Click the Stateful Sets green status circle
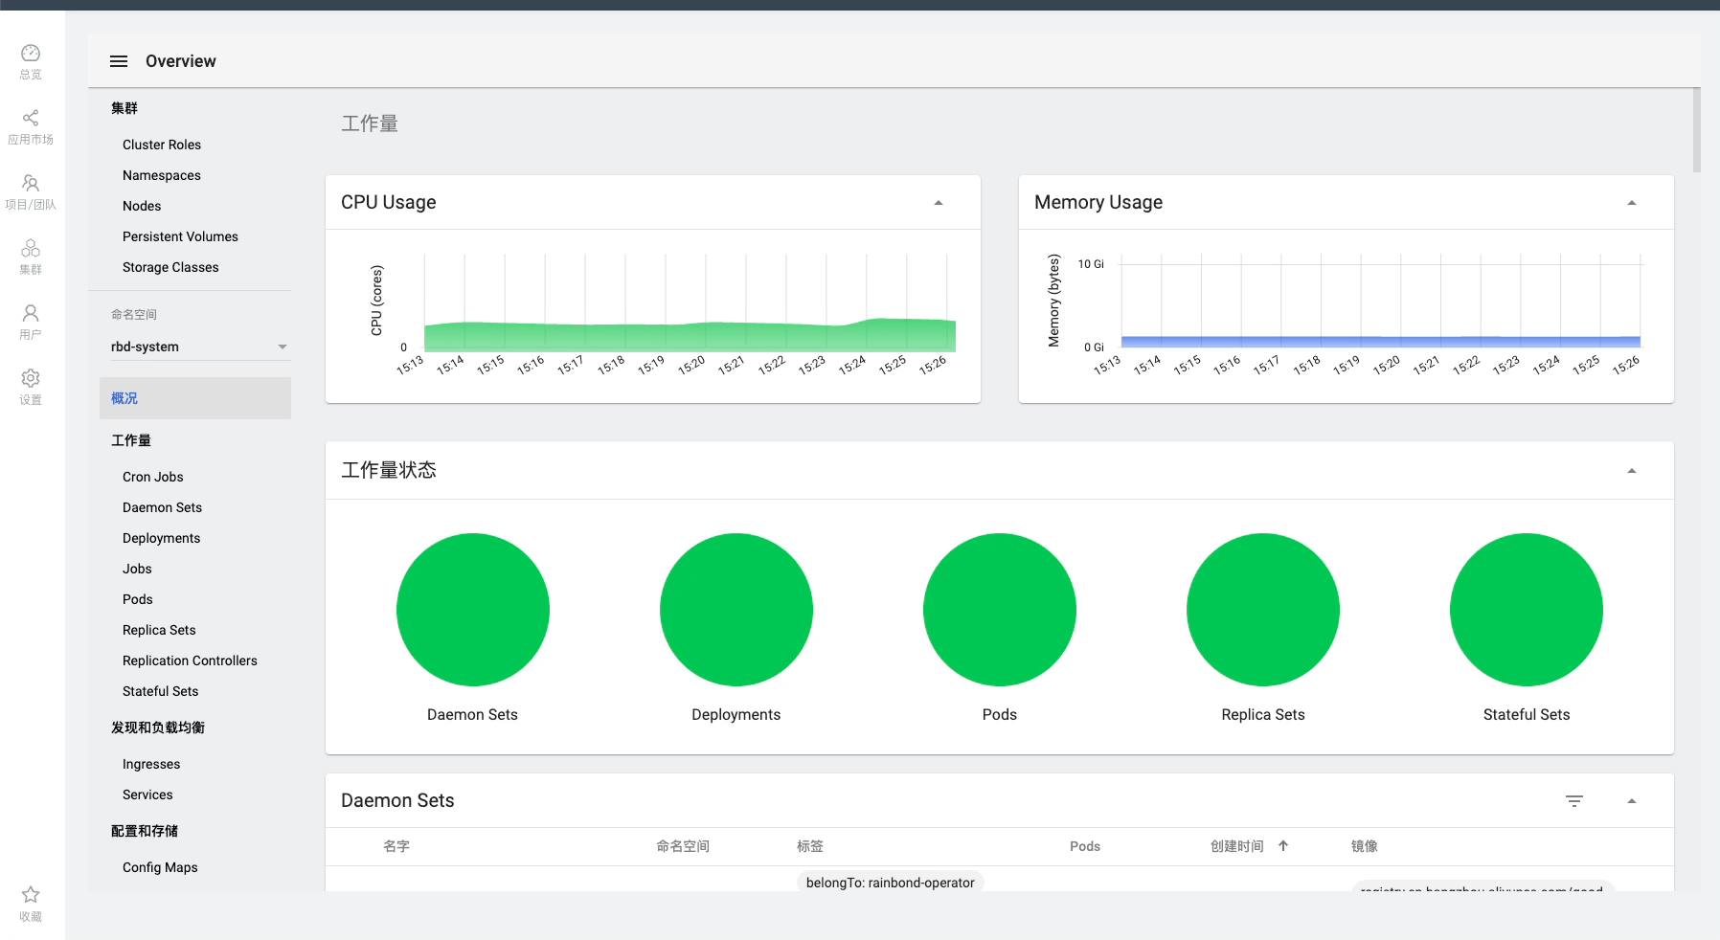The image size is (1720, 940). click(x=1527, y=610)
